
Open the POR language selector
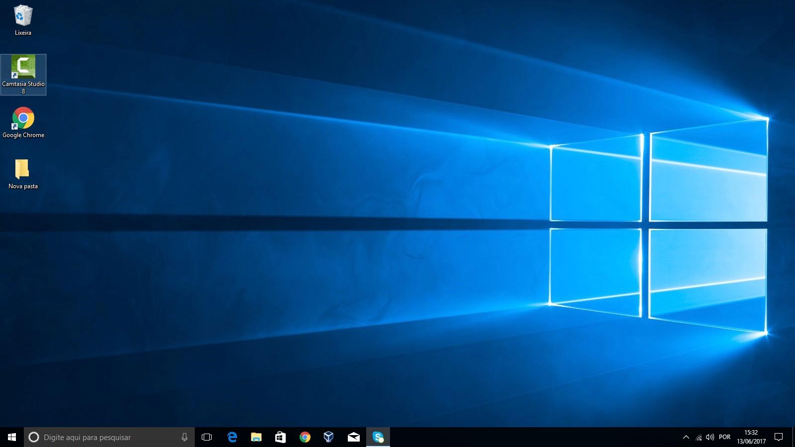(x=724, y=437)
